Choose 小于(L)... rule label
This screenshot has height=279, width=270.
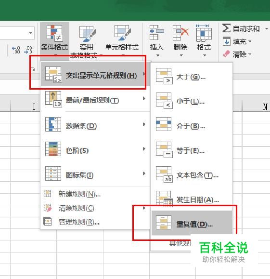(191, 102)
